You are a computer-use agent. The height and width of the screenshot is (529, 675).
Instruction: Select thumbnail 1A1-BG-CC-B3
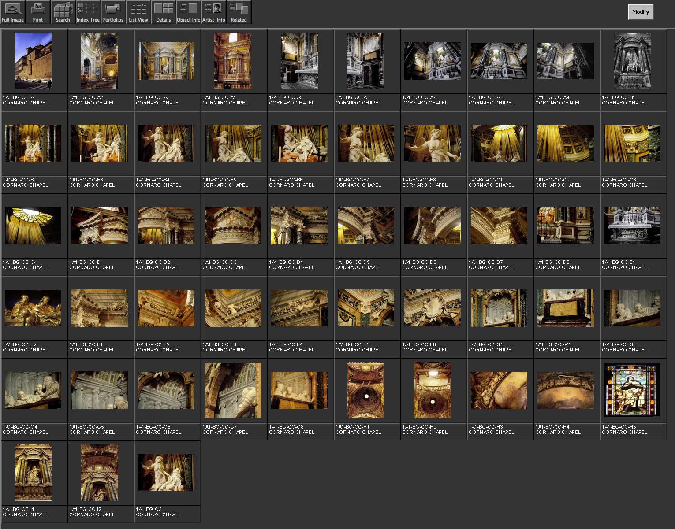pos(100,143)
